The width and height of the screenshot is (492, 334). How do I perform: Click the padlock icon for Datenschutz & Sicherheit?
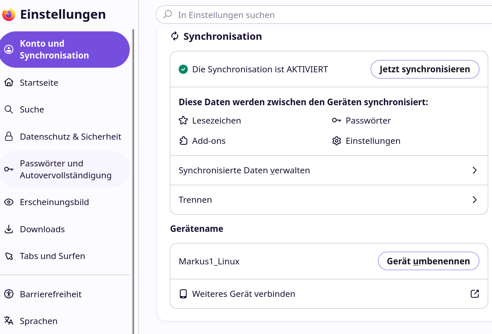point(9,137)
